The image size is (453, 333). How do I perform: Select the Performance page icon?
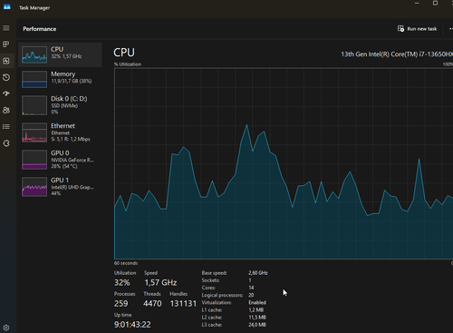click(6, 61)
